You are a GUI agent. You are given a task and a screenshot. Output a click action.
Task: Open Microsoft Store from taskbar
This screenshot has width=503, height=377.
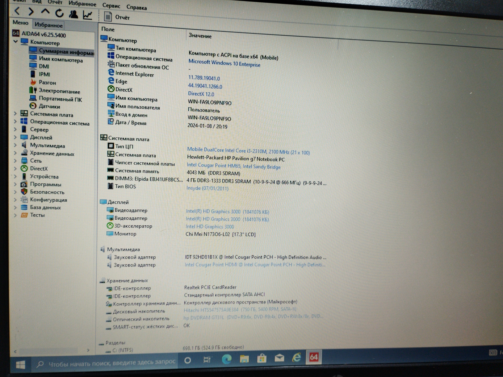[262, 358]
